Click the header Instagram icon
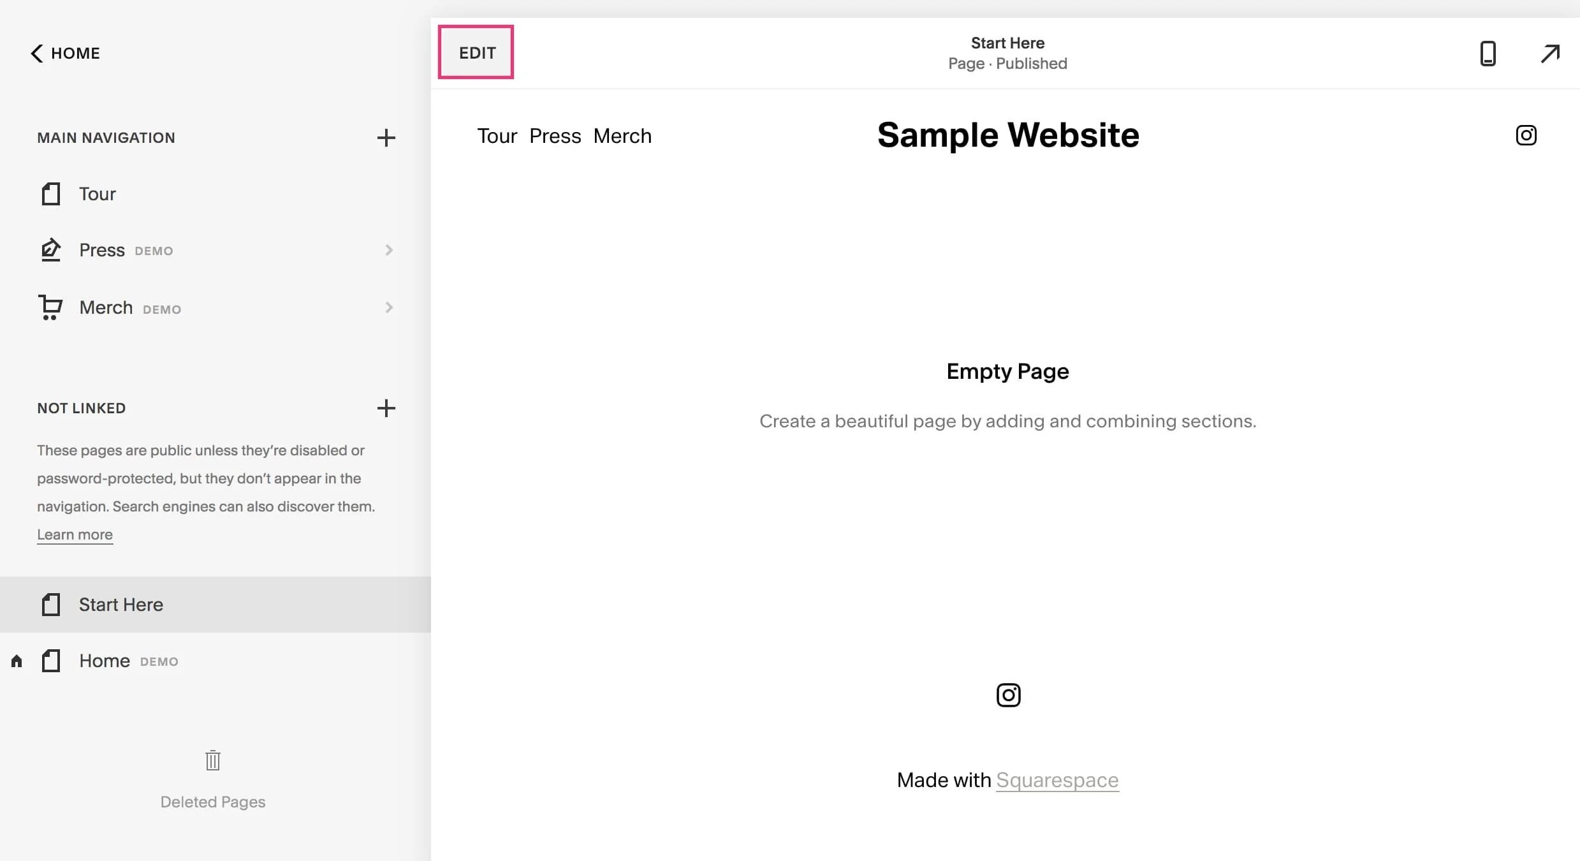1580x861 pixels. [x=1526, y=135]
